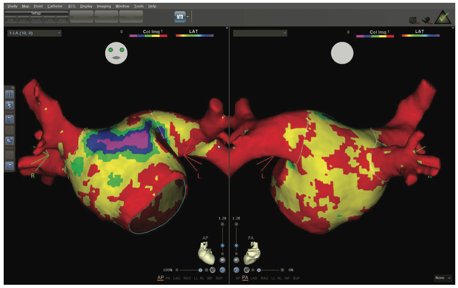Screen dimensions: 458x288
Task: Activate the rotate map tool
Action: click(x=9, y=105)
